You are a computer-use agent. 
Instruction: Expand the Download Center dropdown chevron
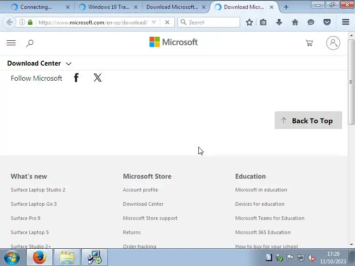(69, 63)
